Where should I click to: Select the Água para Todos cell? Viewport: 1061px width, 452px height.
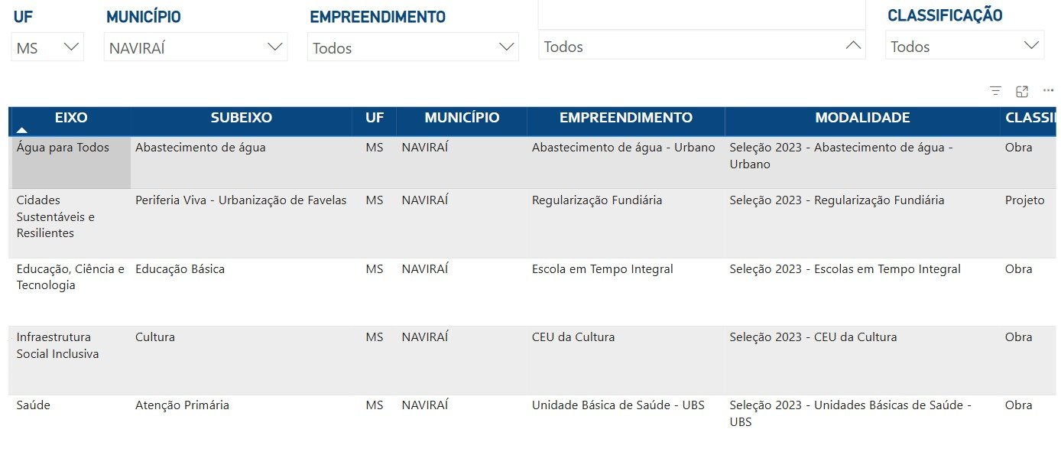tap(63, 148)
